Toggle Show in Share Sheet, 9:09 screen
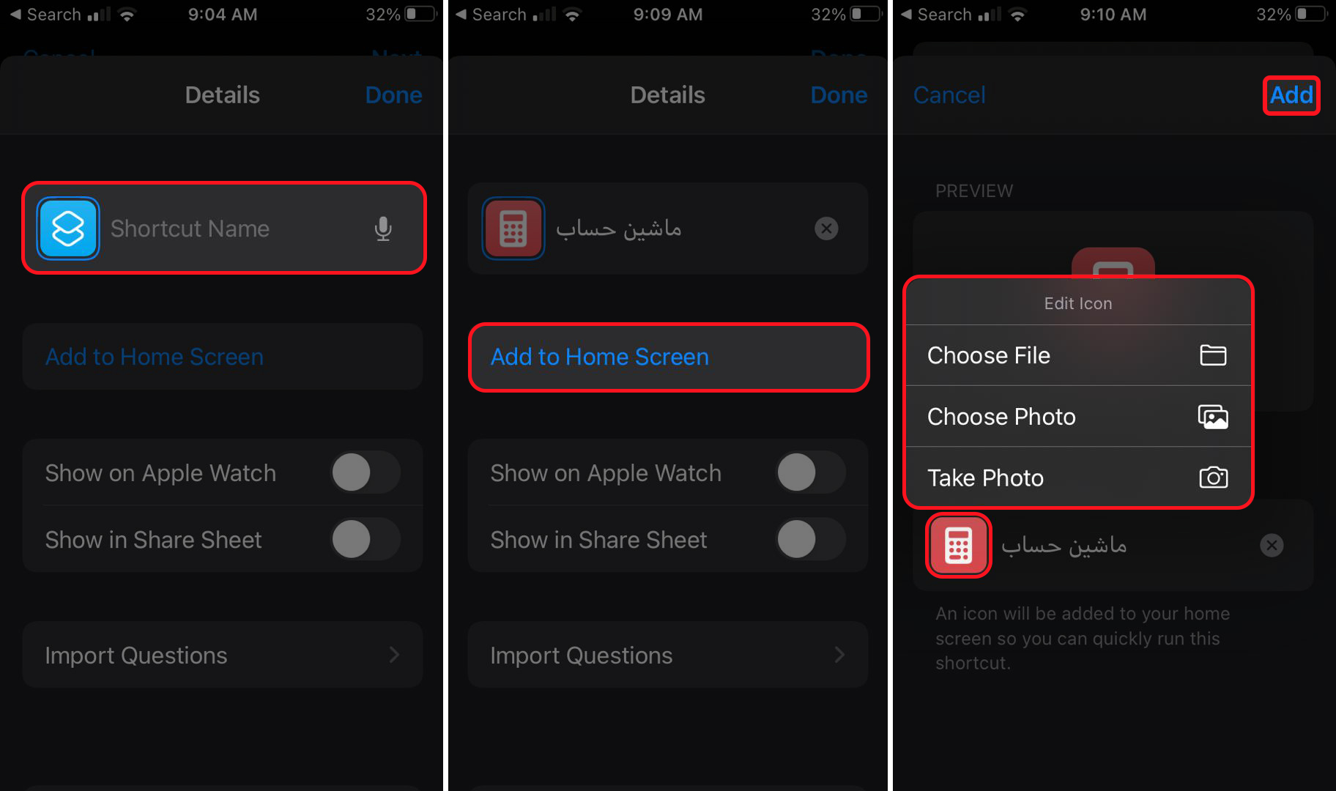This screenshot has height=791, width=1336. pyautogui.click(x=811, y=539)
